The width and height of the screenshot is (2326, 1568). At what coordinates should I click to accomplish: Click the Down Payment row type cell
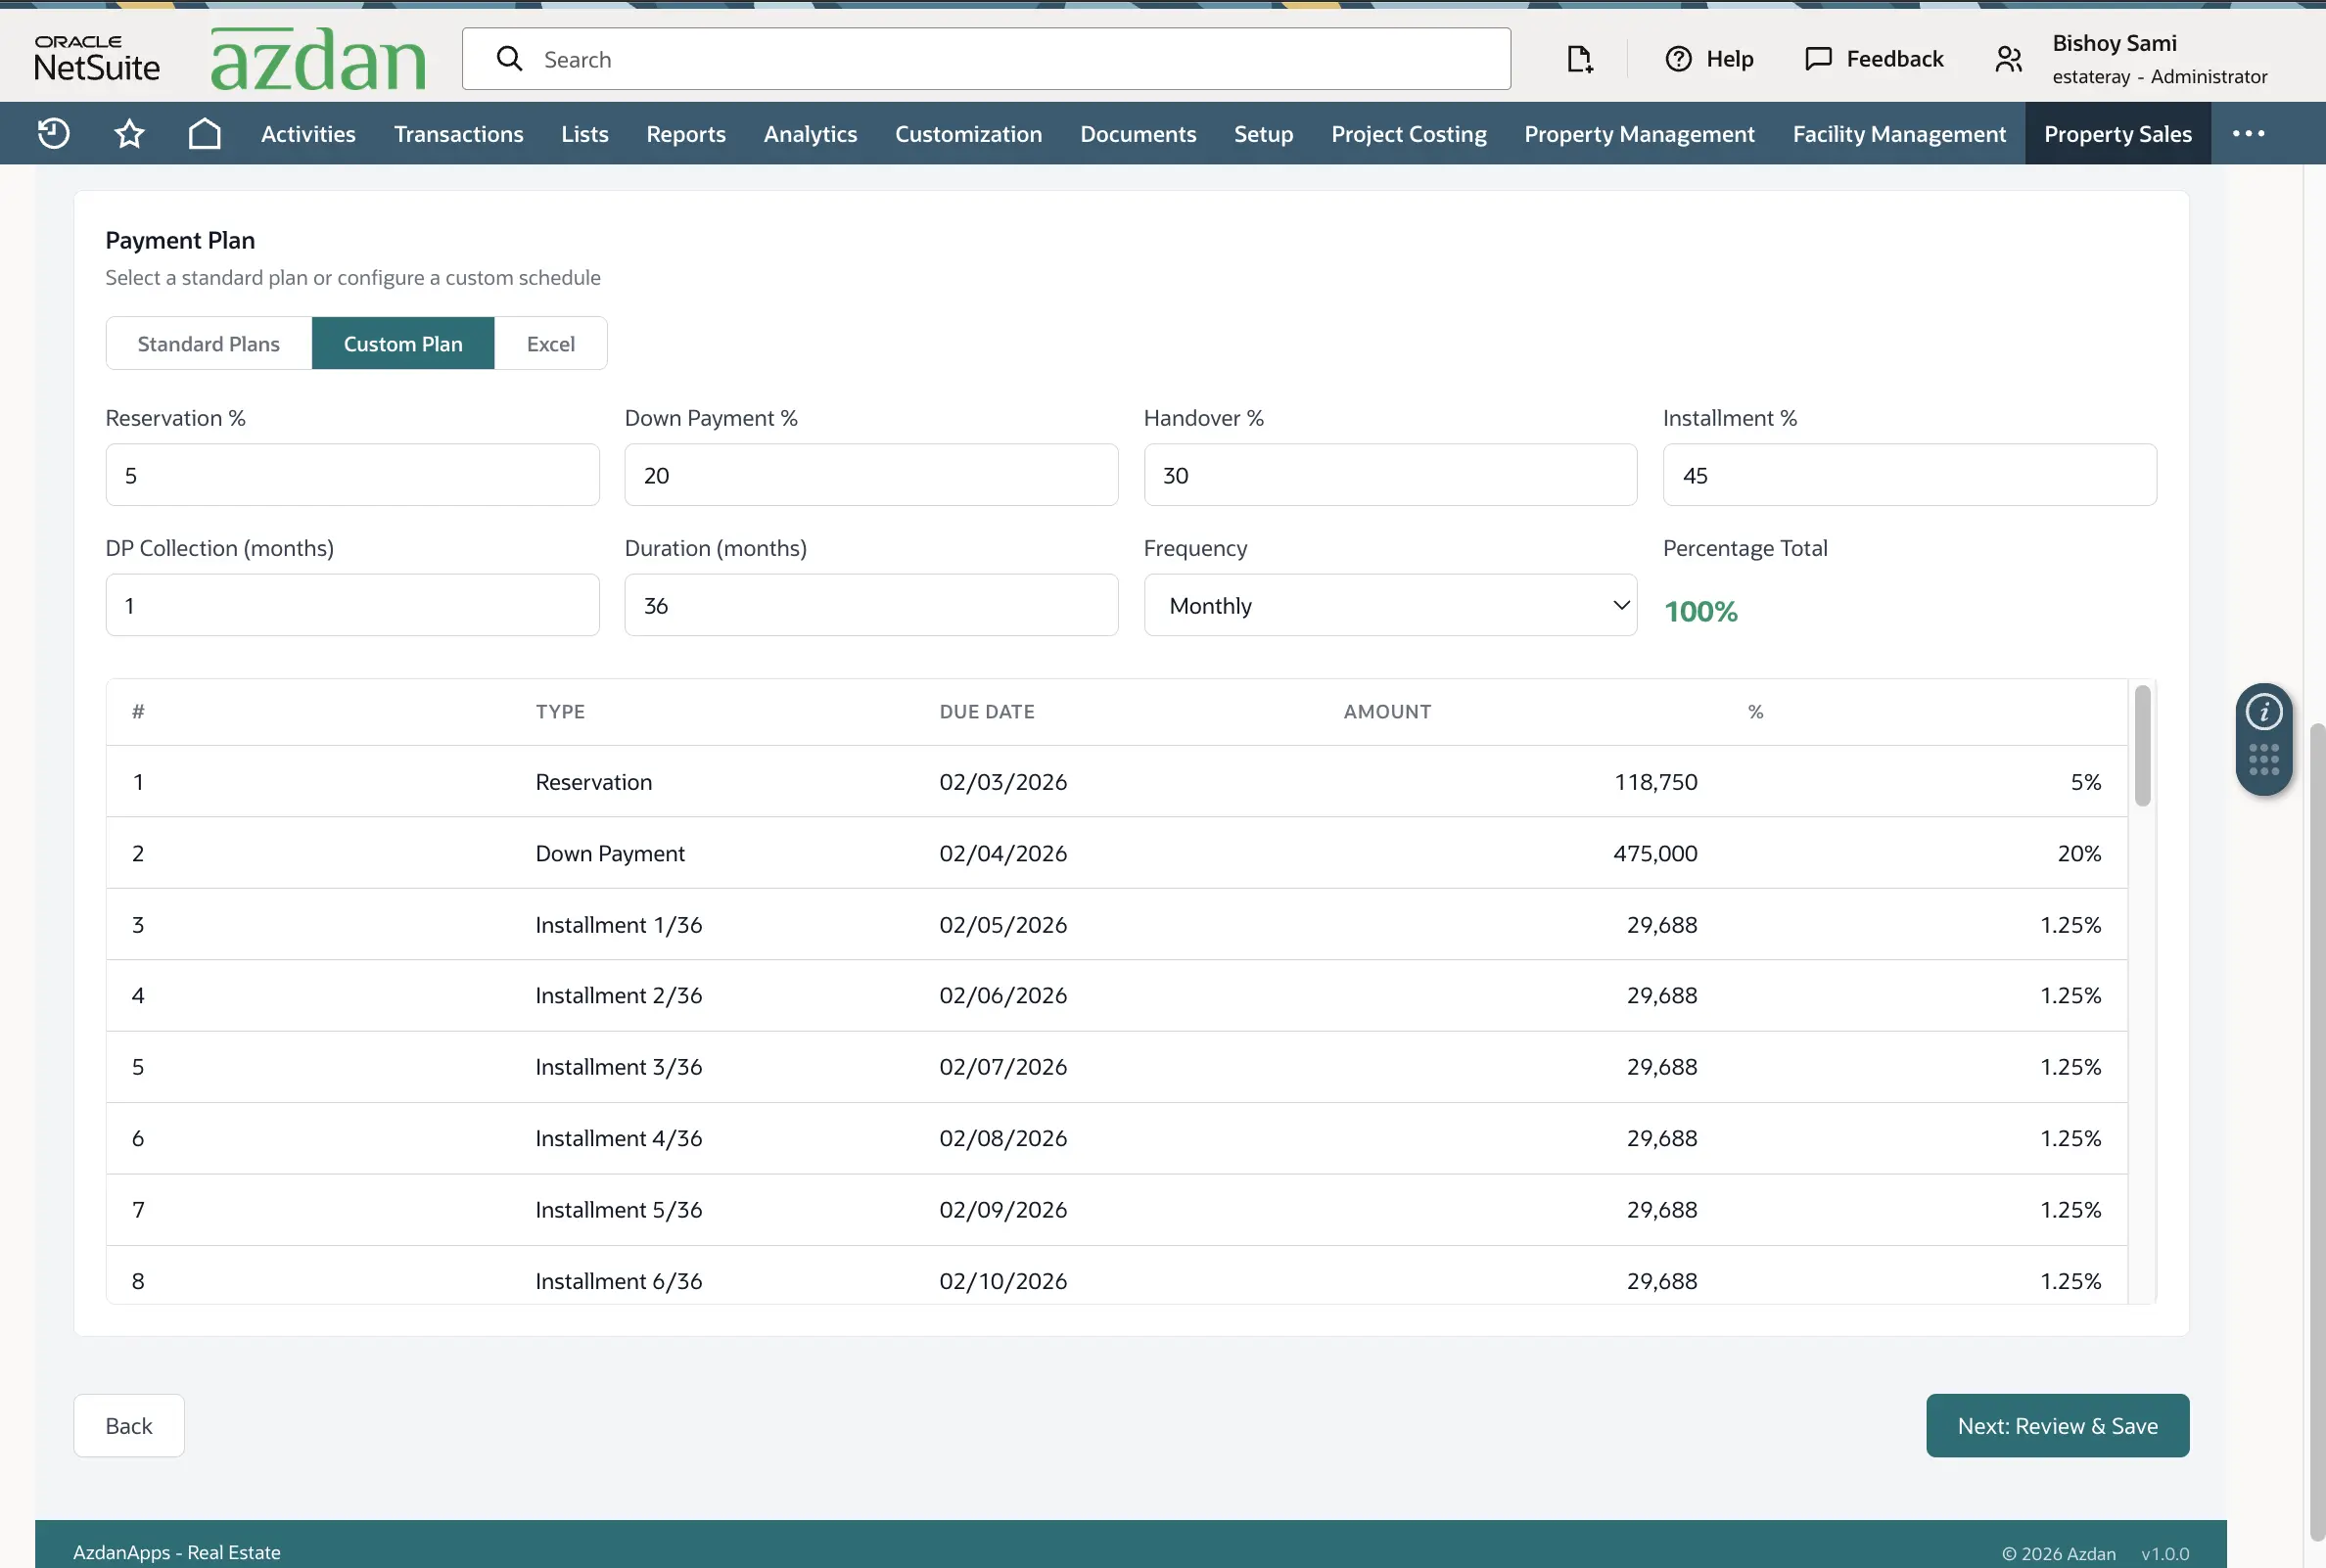point(610,853)
